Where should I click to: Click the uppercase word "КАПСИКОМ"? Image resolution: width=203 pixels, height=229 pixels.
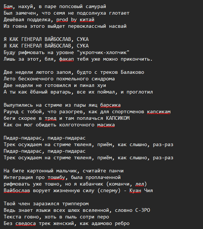click(x=118, y=118)
